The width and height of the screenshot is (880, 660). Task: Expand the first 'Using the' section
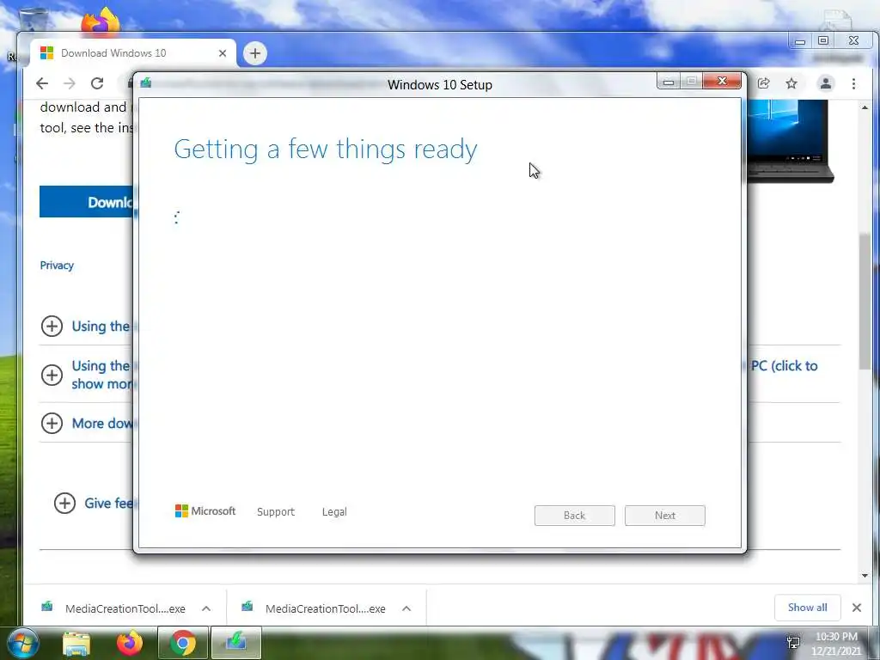[x=52, y=326]
